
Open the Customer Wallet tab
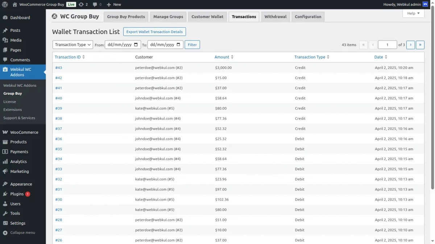tap(207, 16)
